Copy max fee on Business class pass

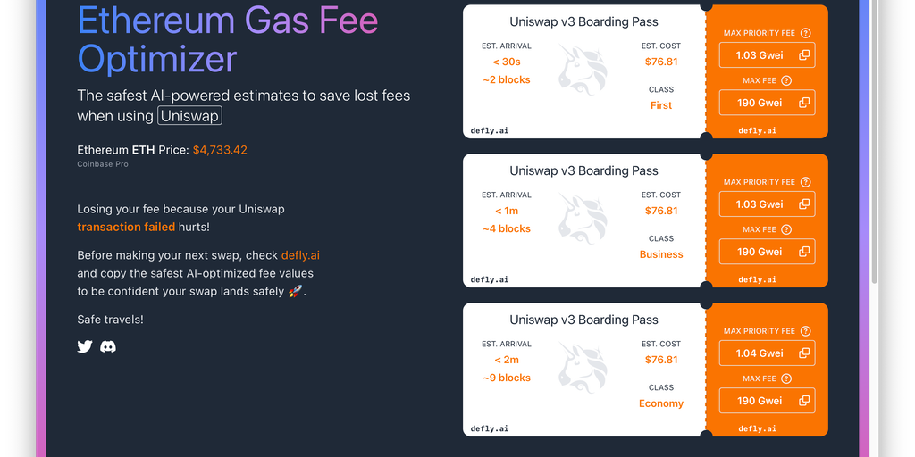point(804,252)
